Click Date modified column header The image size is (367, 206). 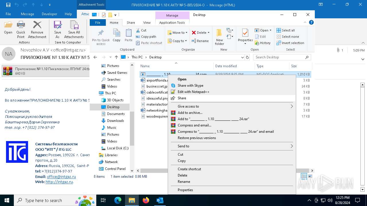[234, 66]
